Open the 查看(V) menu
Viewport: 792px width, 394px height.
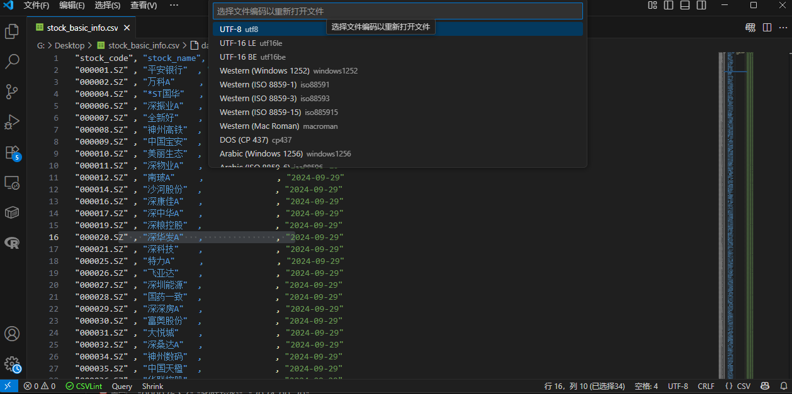144,5
